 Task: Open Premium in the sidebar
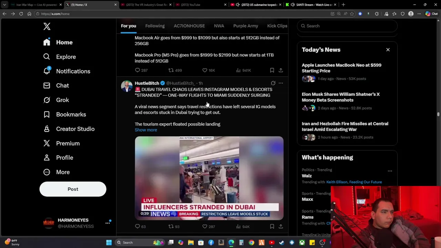click(x=61, y=143)
